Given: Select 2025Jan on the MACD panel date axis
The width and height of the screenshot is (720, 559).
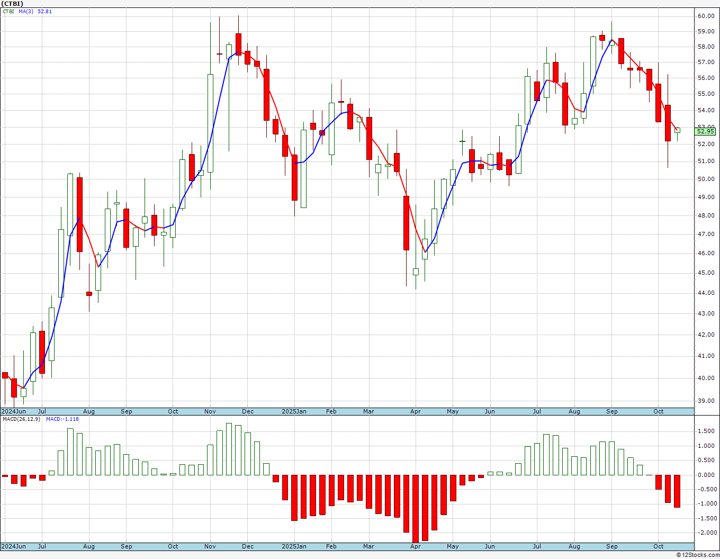Looking at the screenshot, I should 294,546.
